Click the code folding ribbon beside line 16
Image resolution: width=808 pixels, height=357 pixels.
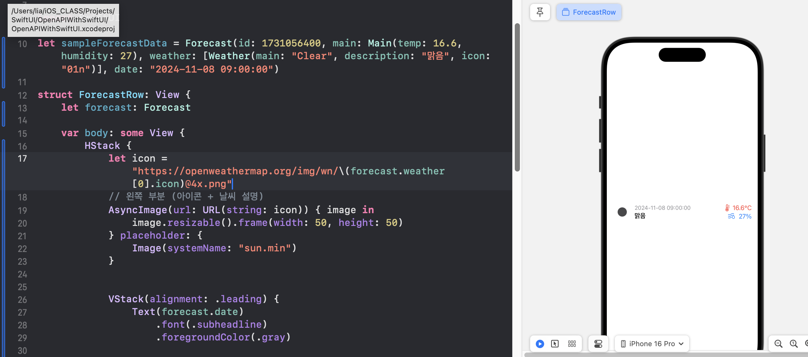click(4, 146)
